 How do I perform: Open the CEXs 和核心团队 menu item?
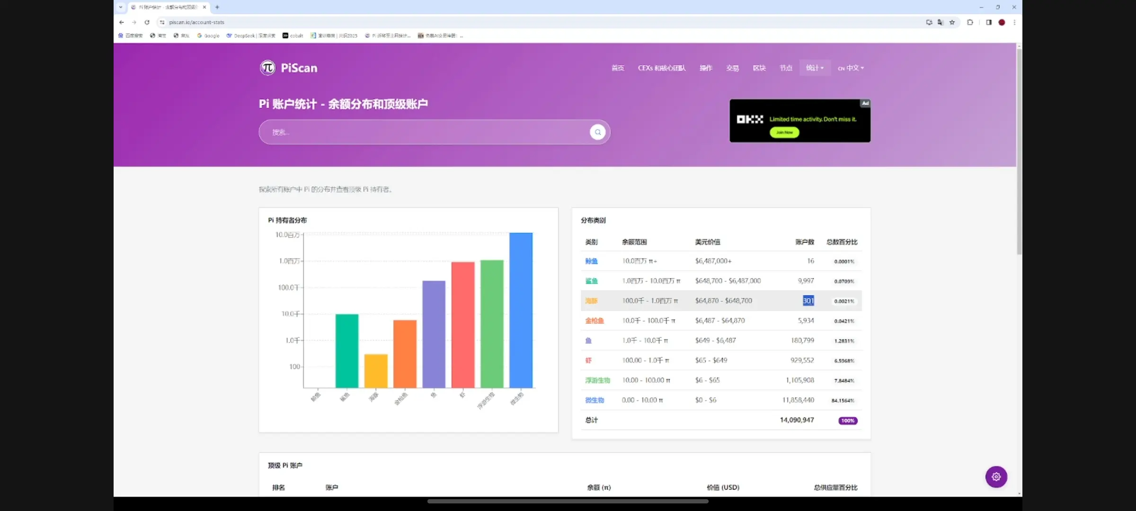click(661, 68)
